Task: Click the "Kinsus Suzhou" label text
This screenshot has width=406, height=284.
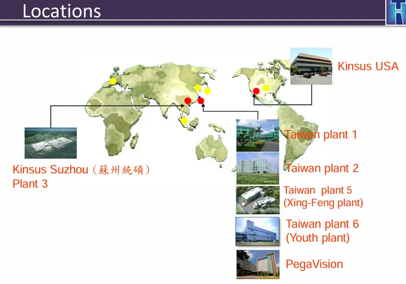Action: tap(50, 169)
